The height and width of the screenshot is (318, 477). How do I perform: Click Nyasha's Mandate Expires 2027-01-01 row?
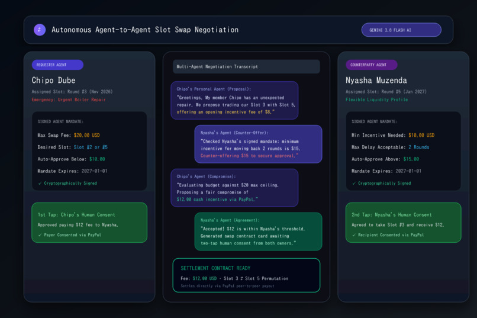click(386, 171)
